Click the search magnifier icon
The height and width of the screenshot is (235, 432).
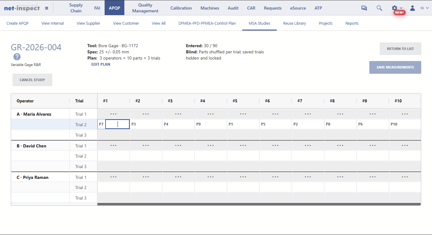click(380, 8)
